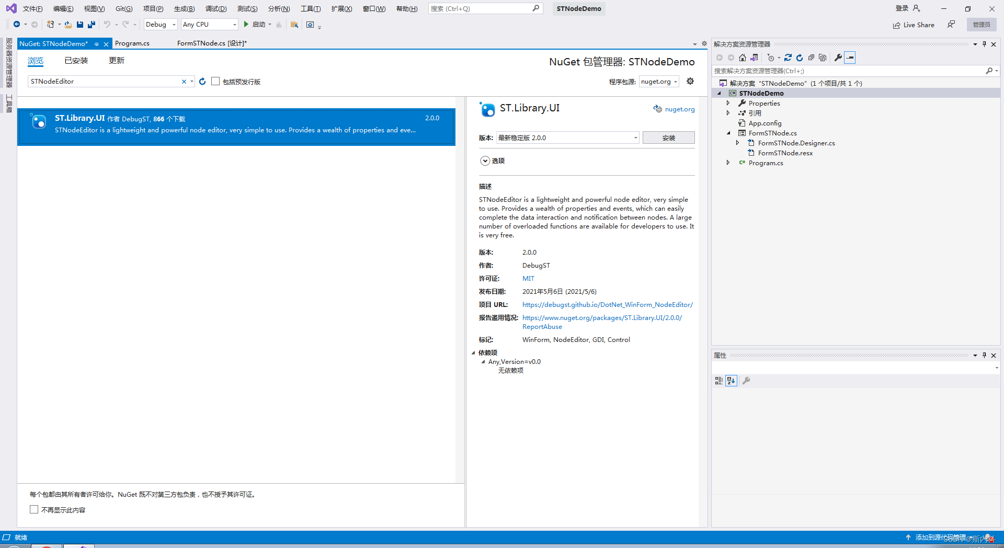Click the Property Pages wrench in Properties panel
The height and width of the screenshot is (548, 1004).
click(x=746, y=381)
